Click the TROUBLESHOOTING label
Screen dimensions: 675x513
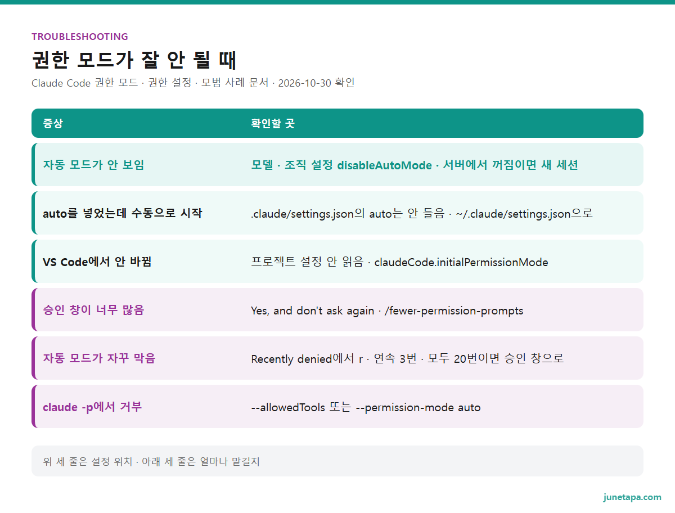pos(80,37)
